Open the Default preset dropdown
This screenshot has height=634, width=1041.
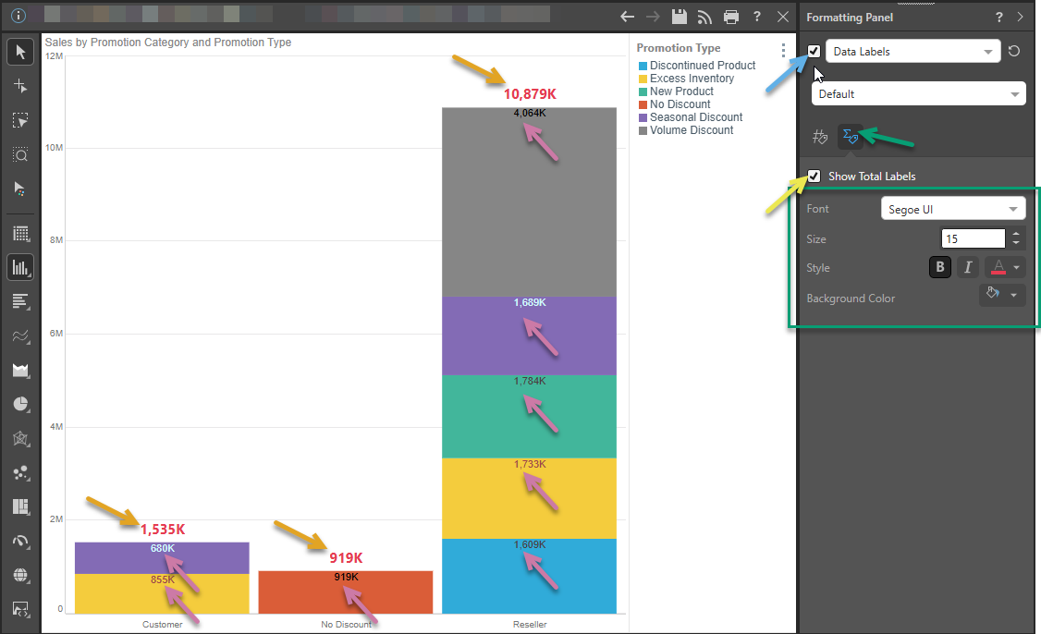coord(918,94)
